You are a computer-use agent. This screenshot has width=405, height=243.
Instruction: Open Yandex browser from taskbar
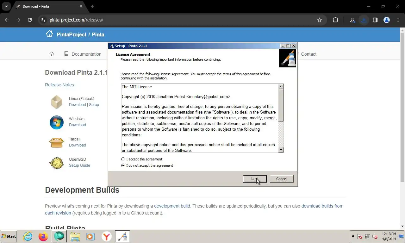[107, 236]
